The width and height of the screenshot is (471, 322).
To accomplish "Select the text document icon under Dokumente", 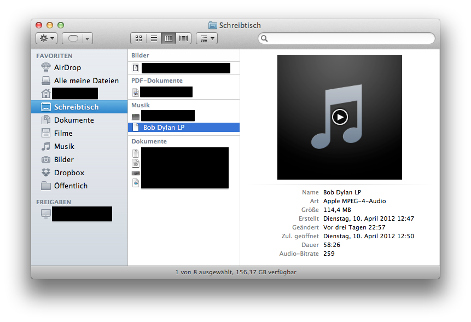I will (x=136, y=163).
